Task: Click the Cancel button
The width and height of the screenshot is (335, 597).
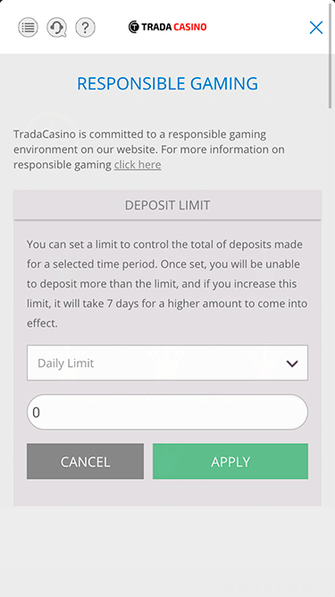Action: [x=85, y=461]
